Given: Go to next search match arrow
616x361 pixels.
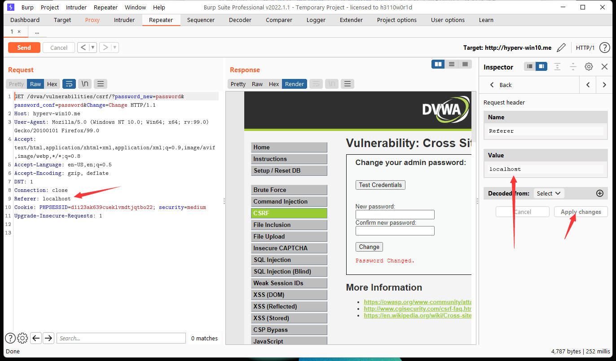Looking at the screenshot, I should (x=48, y=338).
